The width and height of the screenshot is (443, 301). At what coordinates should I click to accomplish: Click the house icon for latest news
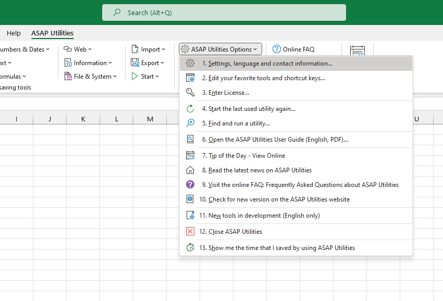point(190,170)
